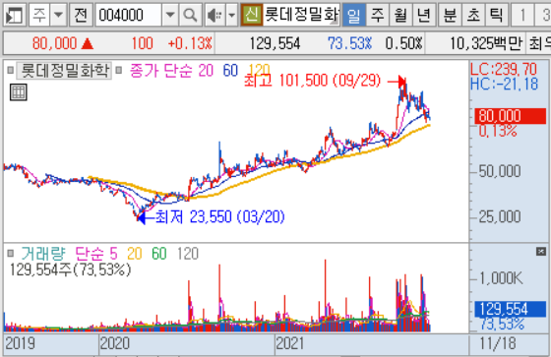Click the blue 73.53% volume ratio value

tap(349, 43)
